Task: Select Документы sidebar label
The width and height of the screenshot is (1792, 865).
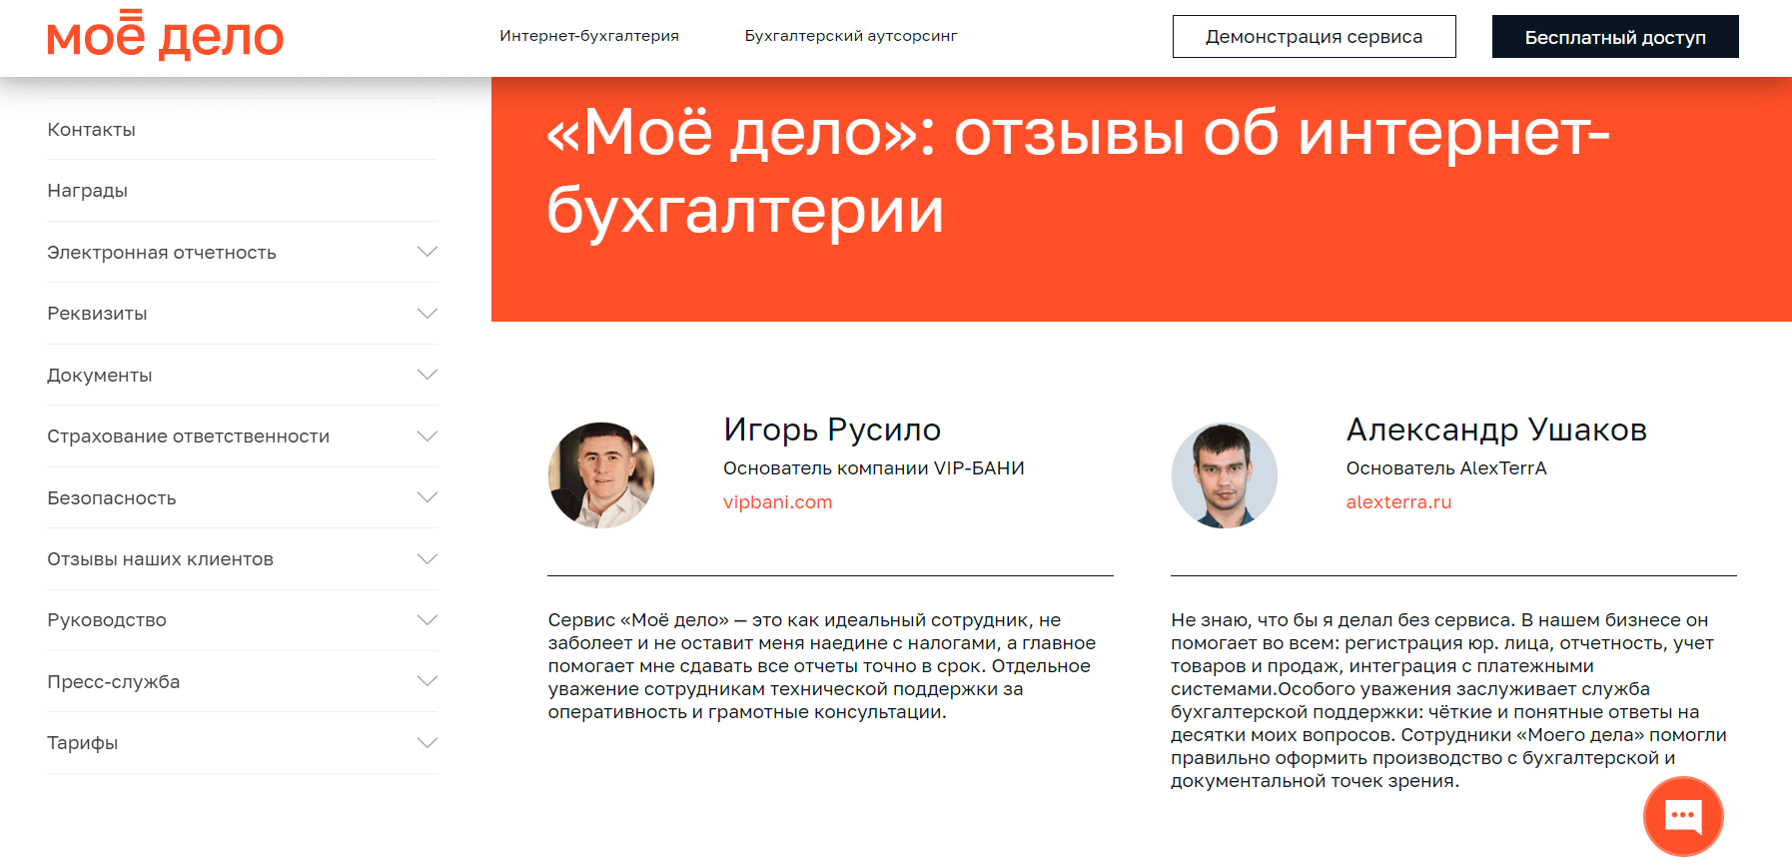Action: 100,376
